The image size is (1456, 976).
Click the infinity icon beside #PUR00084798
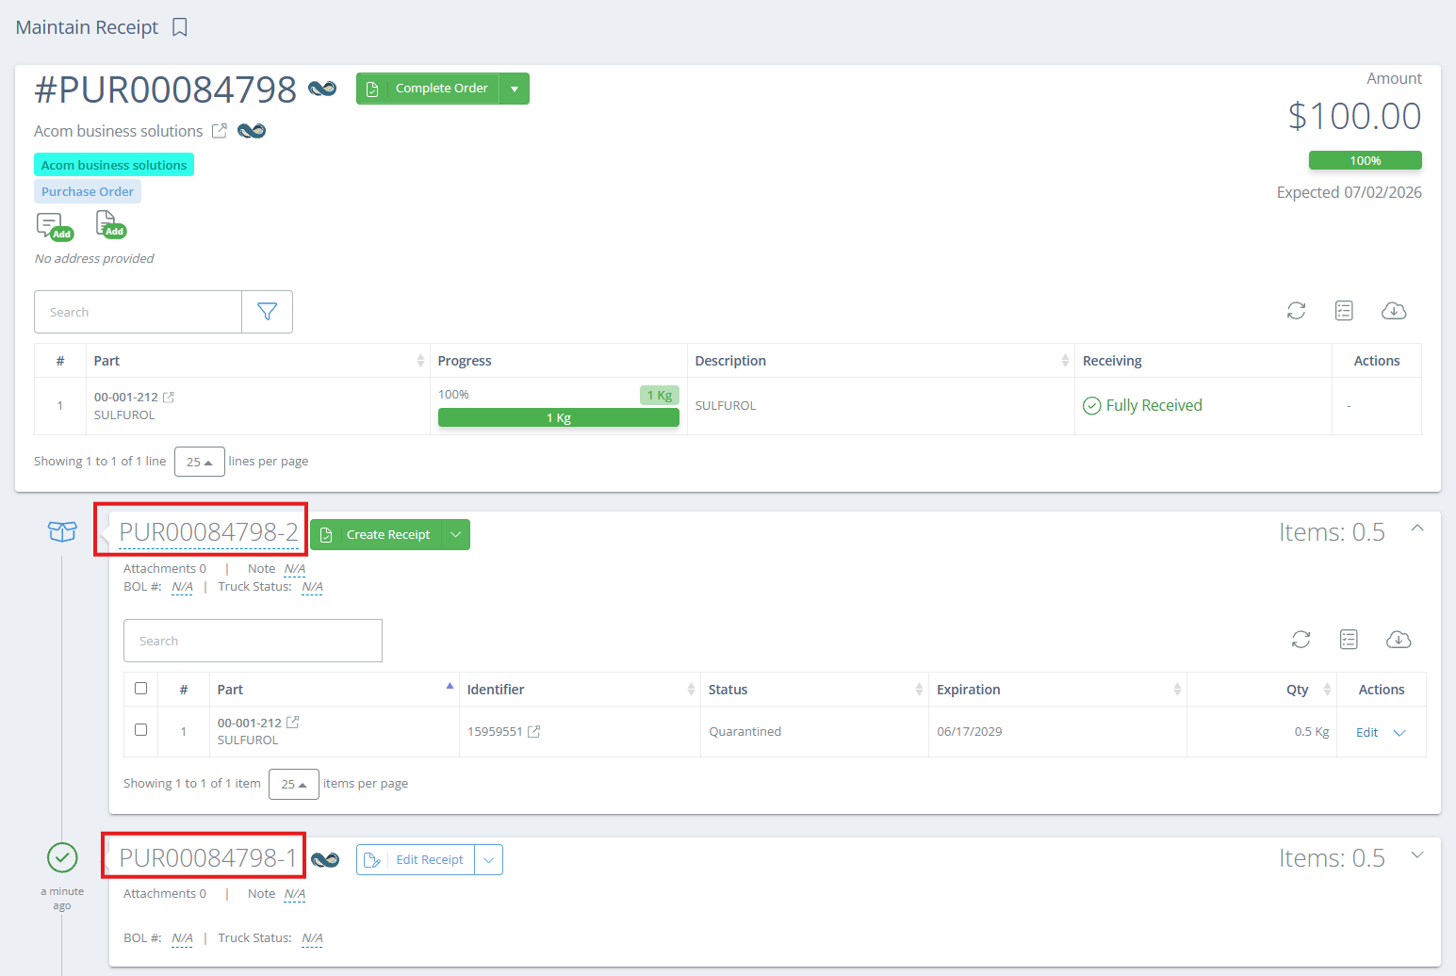[322, 89]
